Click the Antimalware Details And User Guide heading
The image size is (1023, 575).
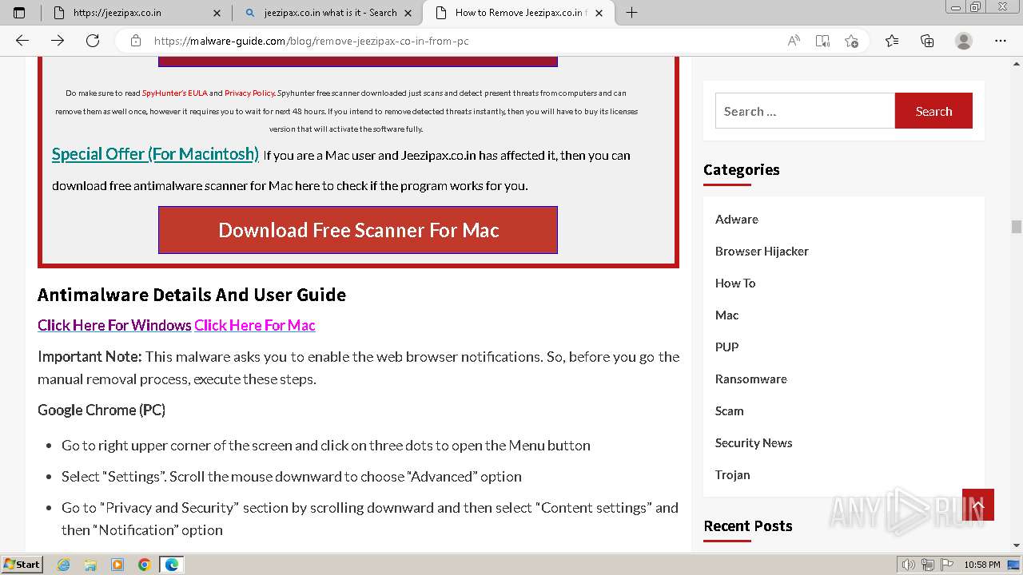(192, 295)
